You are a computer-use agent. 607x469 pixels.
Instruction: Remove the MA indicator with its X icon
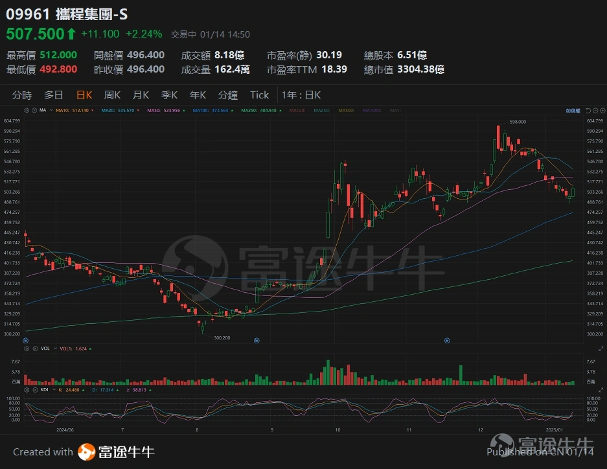34,110
